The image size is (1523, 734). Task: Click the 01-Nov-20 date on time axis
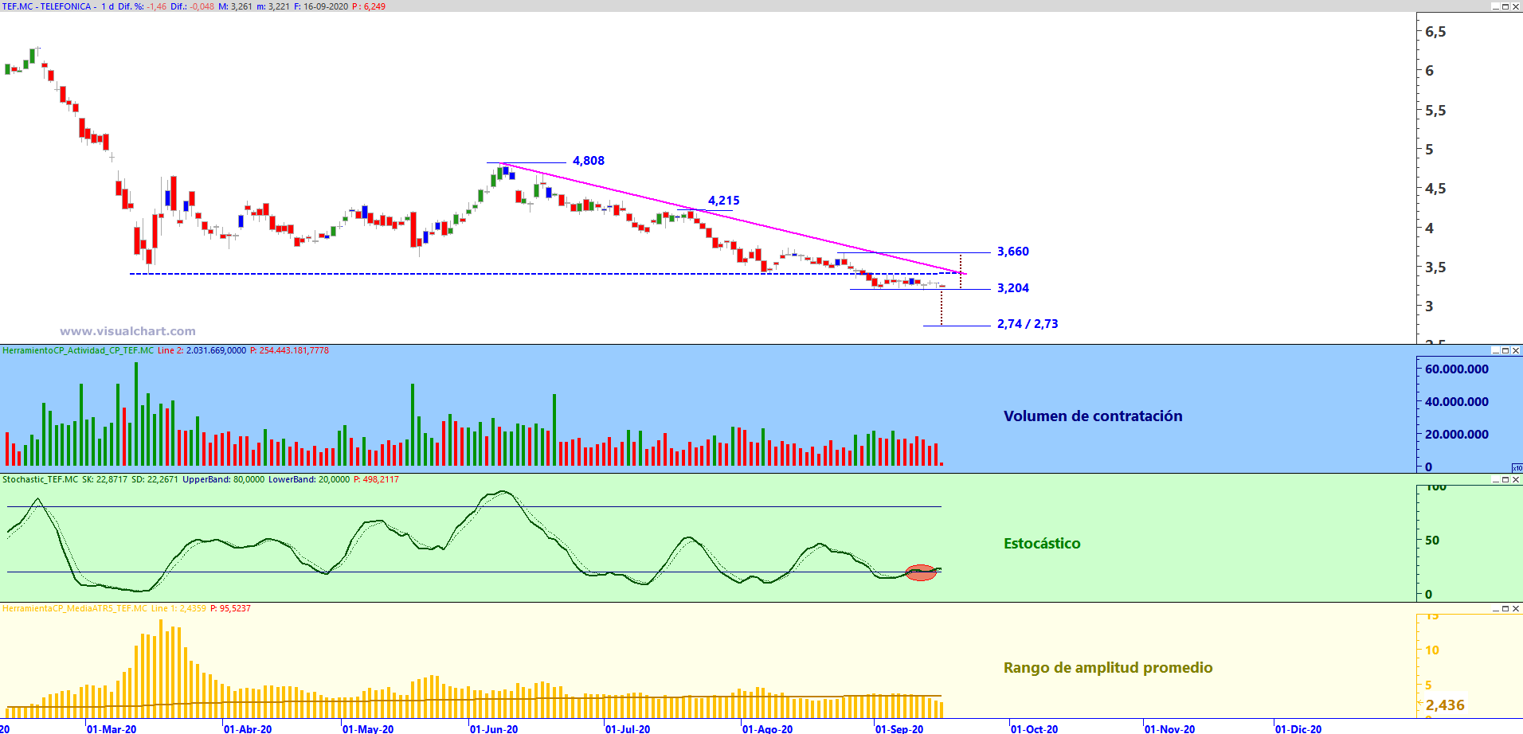[1170, 728]
